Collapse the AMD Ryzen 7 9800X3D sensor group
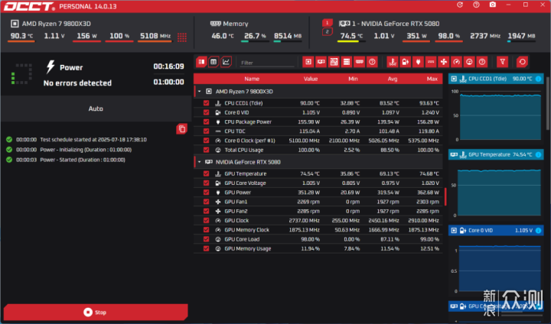551x324 pixels. (200, 92)
